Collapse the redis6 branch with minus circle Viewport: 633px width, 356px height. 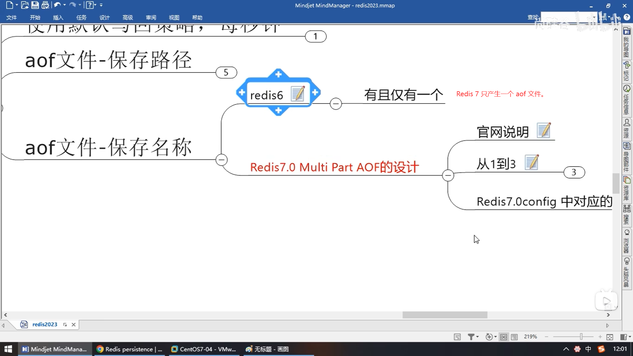[x=336, y=104]
